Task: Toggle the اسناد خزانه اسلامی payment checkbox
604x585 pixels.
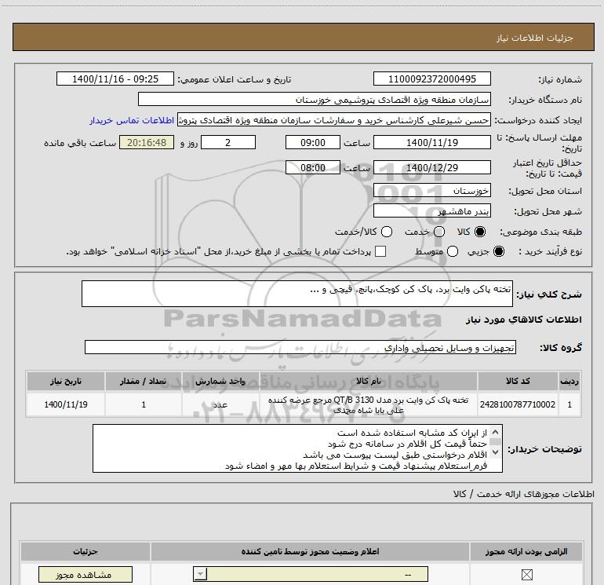Action: pos(380,251)
